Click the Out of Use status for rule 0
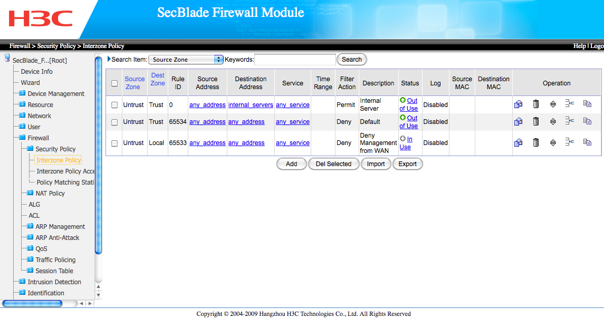This screenshot has width=604, height=318. pyautogui.click(x=409, y=105)
